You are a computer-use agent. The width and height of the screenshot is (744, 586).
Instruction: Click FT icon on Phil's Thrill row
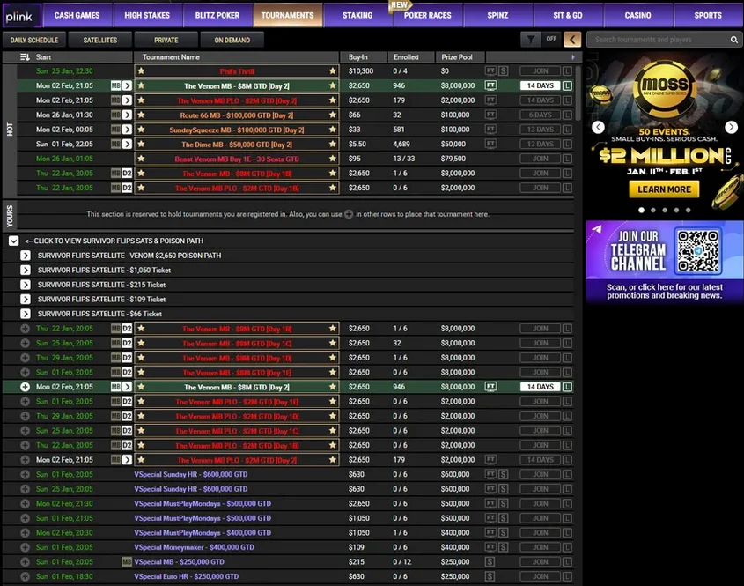click(x=490, y=71)
